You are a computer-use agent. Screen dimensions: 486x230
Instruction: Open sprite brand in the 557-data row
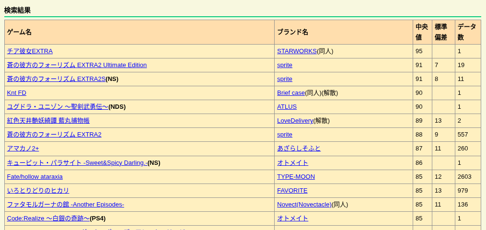coord(285,135)
